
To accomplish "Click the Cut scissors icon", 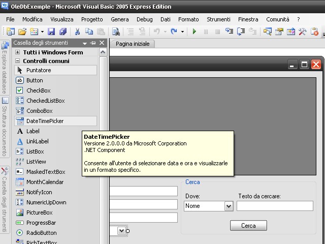I will click(77, 32).
